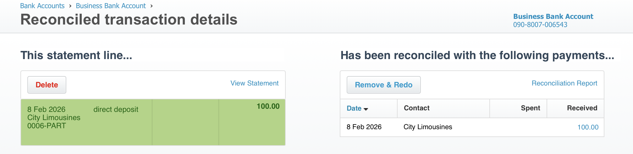Click the Spent column header

[530, 108]
